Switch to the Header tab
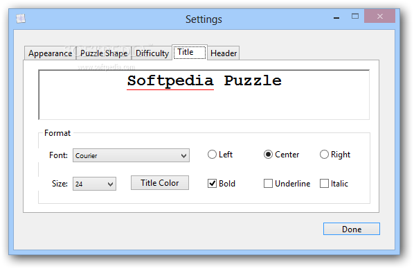Viewport: 414px width, 269px height. [224, 53]
